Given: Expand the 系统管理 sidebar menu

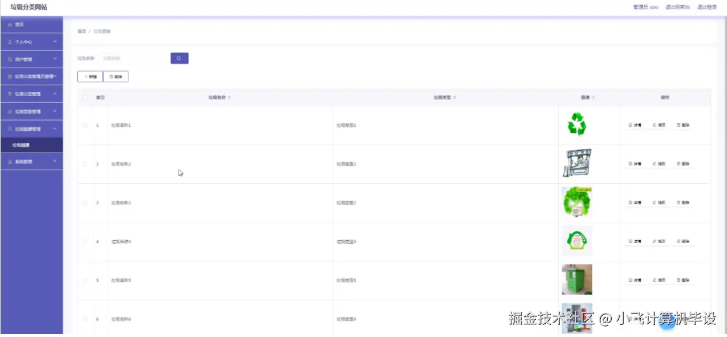Looking at the screenshot, I should coord(32,162).
